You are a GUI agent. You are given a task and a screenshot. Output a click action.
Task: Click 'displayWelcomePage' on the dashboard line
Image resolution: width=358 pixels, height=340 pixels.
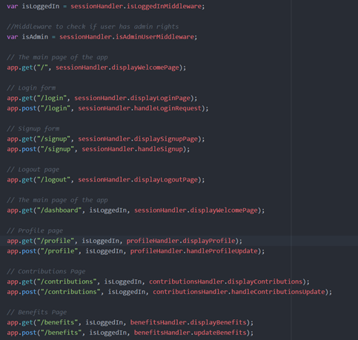224,210
